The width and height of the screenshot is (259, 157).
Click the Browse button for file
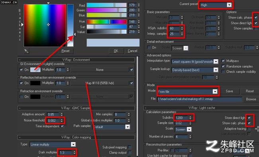(x=251, y=99)
